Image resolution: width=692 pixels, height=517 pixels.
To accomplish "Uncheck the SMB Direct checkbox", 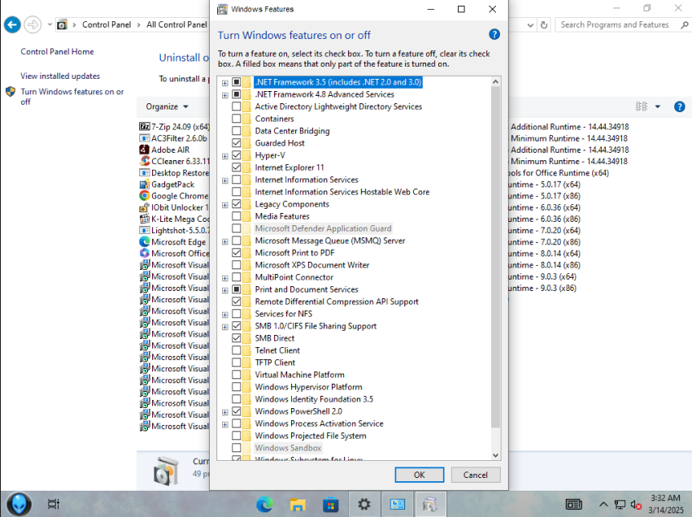I will click(x=236, y=338).
